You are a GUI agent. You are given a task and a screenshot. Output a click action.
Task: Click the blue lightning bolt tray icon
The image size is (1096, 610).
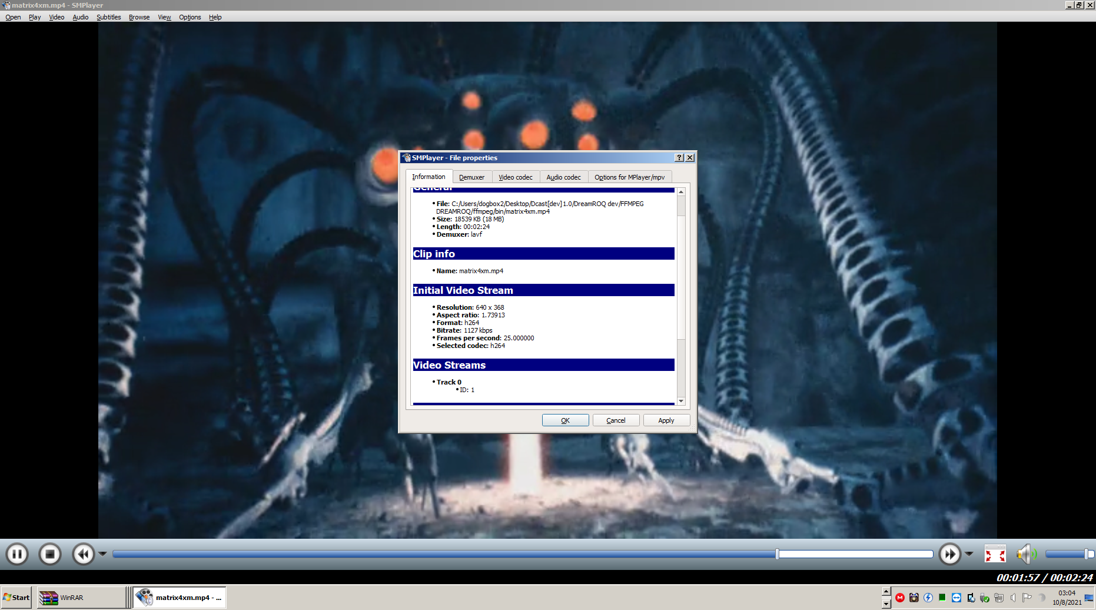click(x=928, y=598)
